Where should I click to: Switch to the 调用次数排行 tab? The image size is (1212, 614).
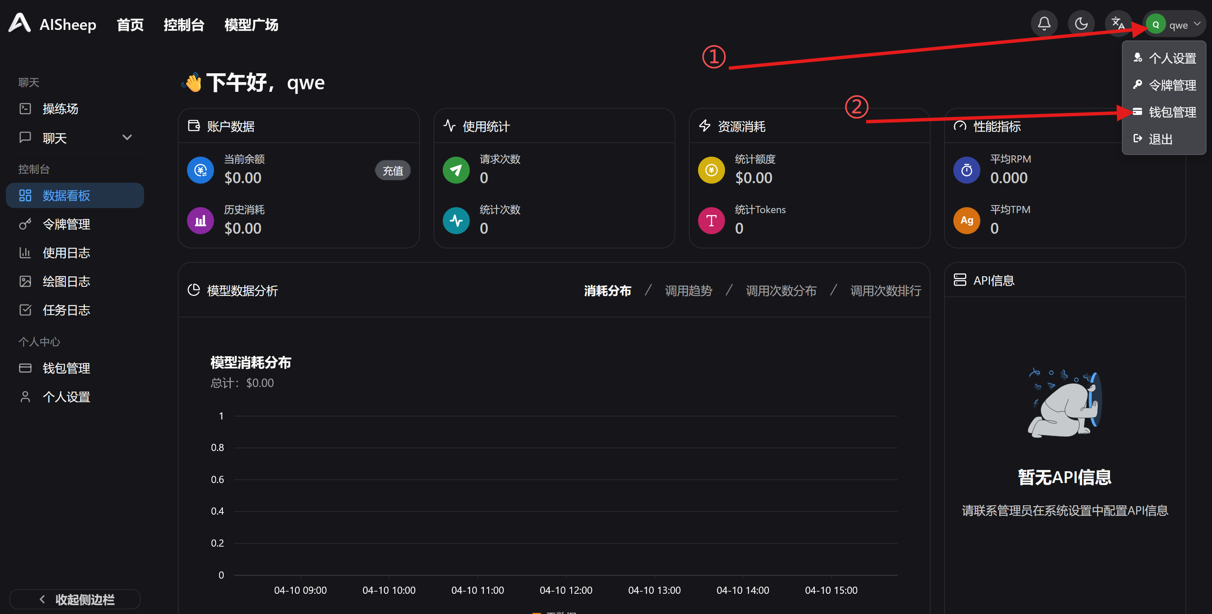[885, 291]
